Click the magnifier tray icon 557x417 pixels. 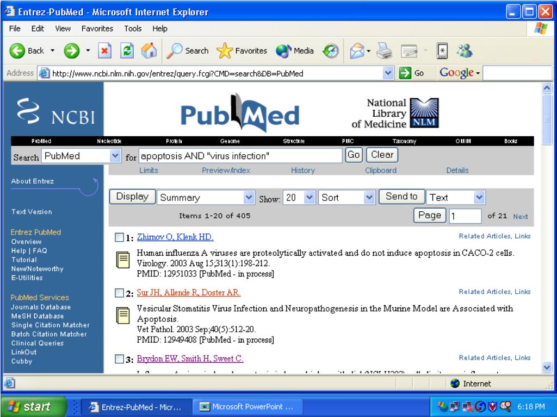(x=505, y=406)
